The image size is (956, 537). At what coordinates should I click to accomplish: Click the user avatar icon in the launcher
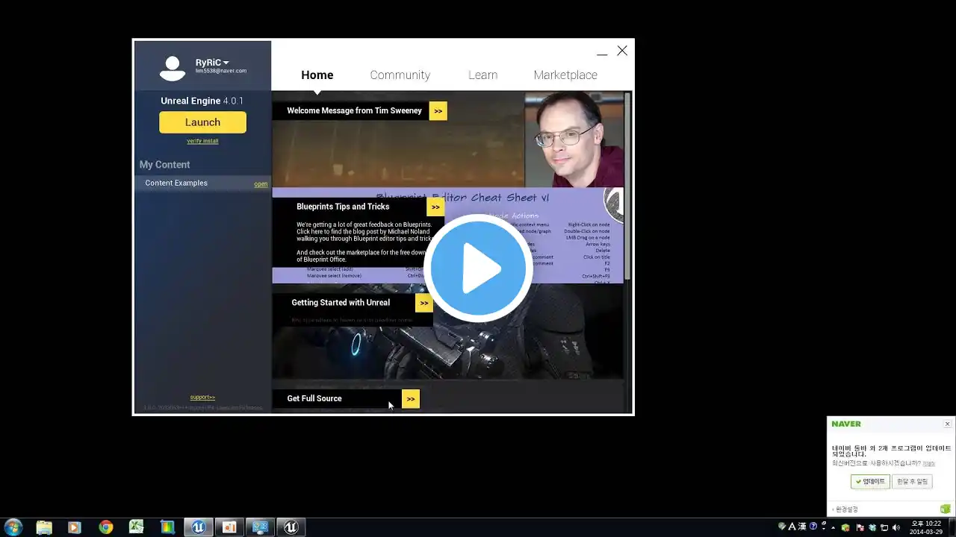tap(173, 69)
